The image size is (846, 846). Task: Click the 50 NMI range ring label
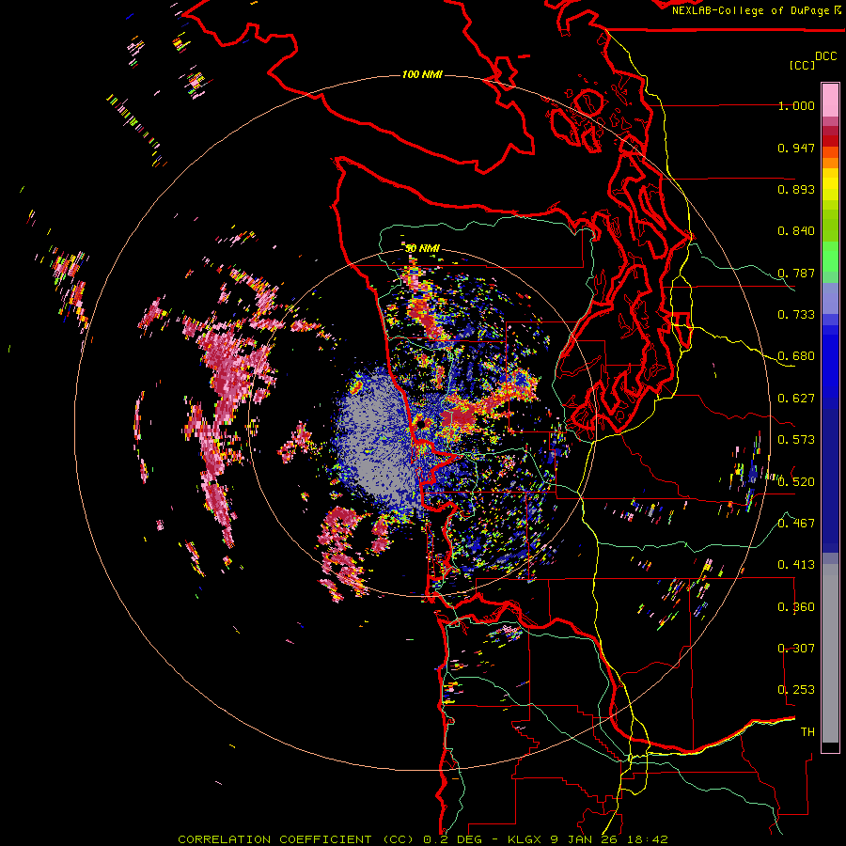pos(422,249)
